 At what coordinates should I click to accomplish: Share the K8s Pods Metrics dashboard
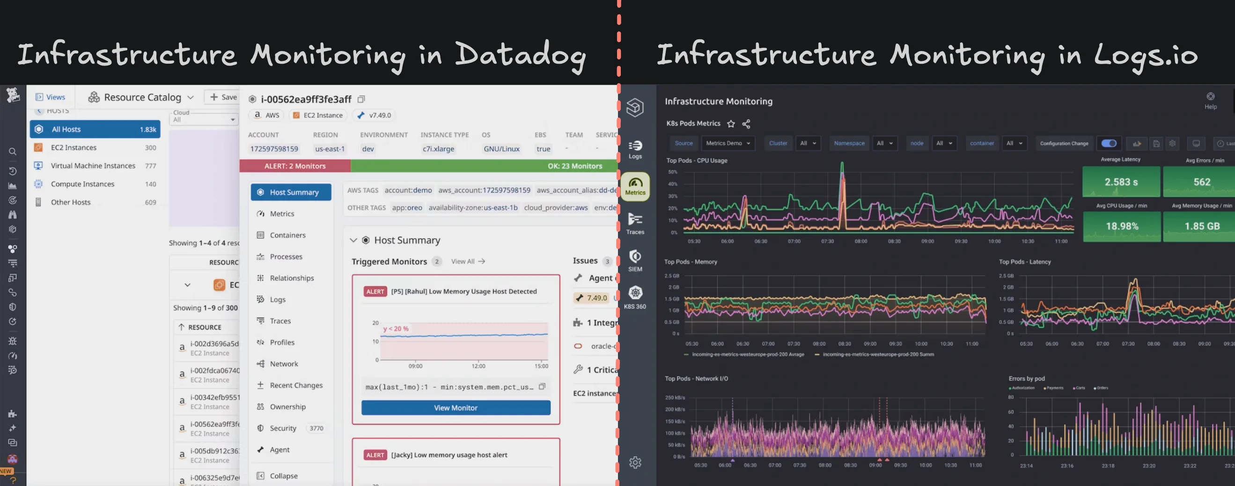click(x=746, y=124)
